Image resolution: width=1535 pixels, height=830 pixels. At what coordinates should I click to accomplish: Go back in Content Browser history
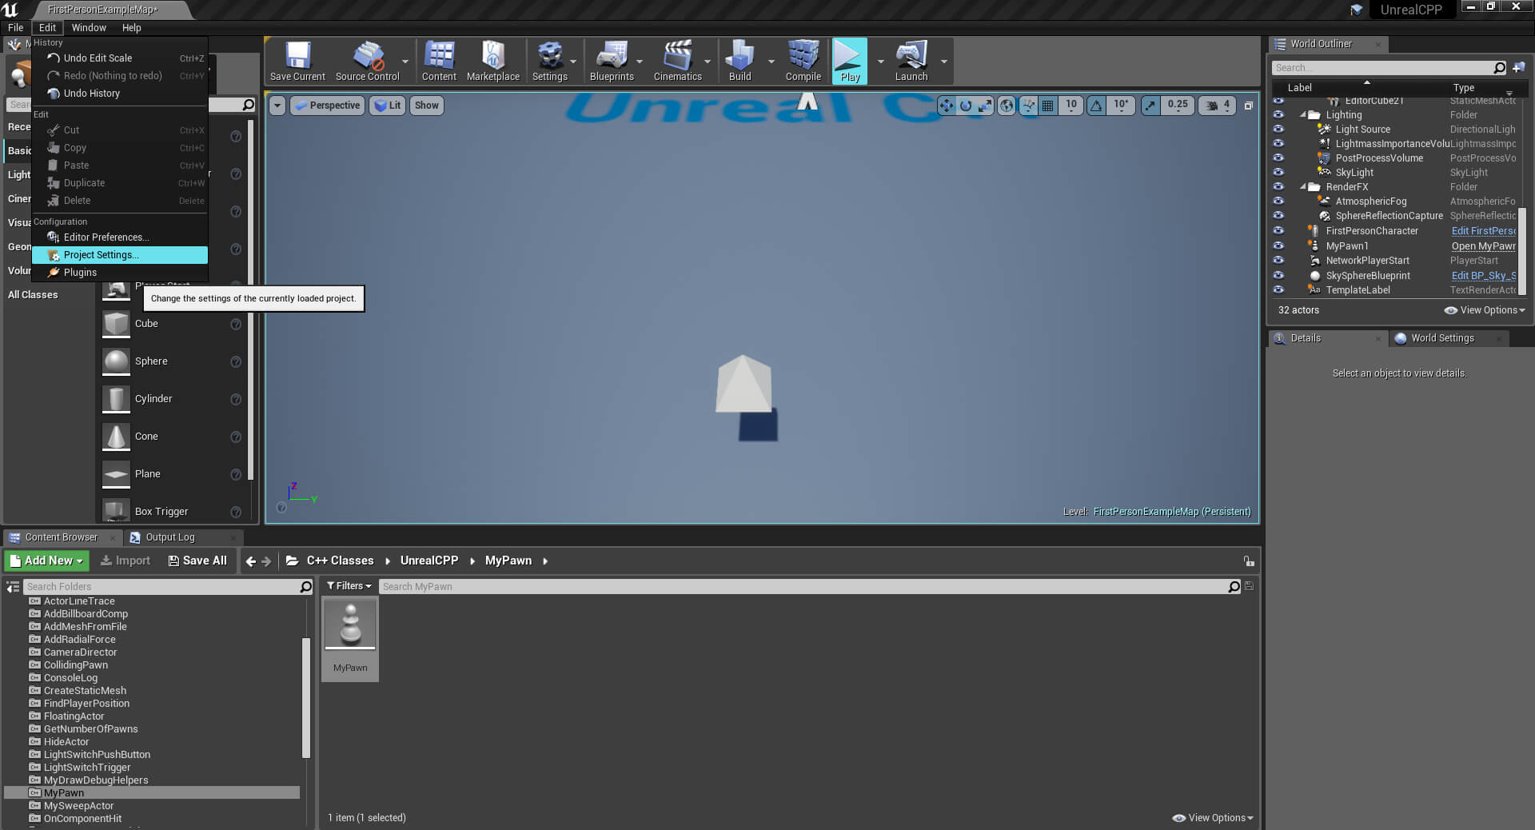[x=251, y=561]
